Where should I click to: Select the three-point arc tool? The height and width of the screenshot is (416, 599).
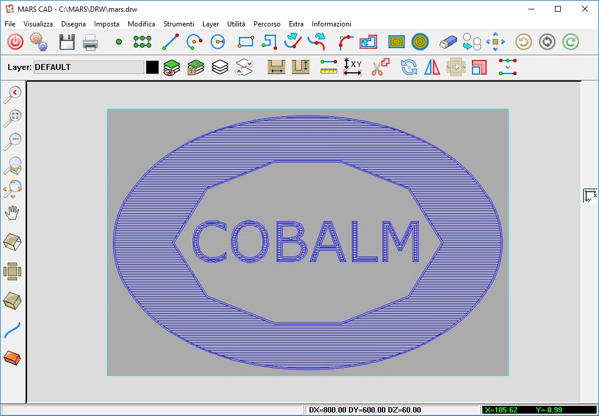click(x=194, y=42)
